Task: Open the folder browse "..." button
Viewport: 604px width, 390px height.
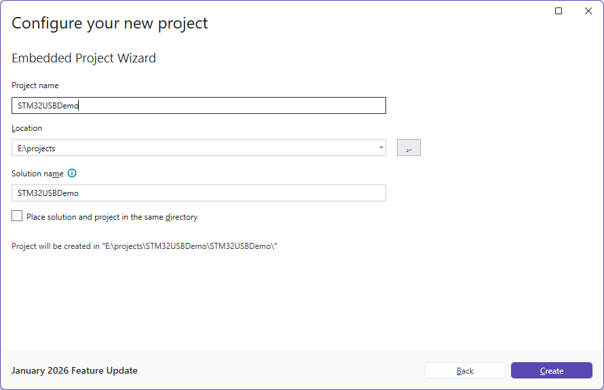Action: point(409,148)
